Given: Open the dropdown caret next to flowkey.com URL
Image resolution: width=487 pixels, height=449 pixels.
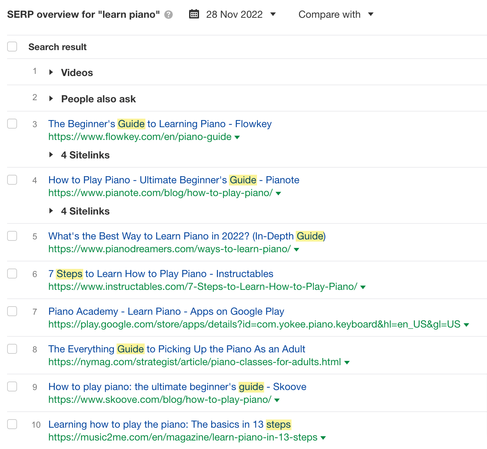Looking at the screenshot, I should pos(237,137).
